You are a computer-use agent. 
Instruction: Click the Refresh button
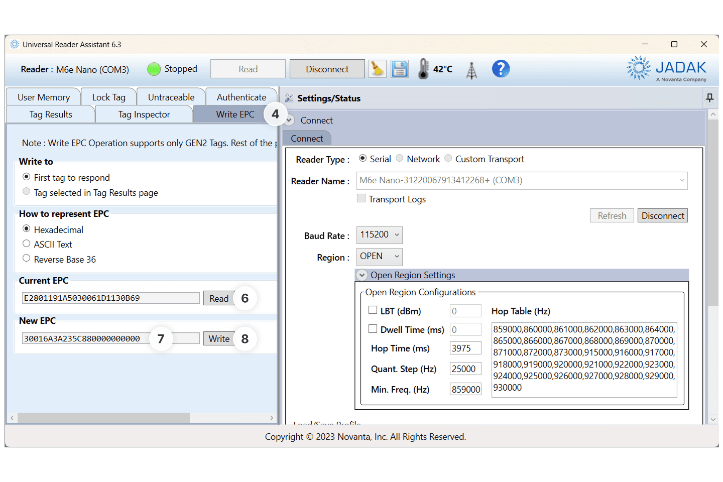click(612, 215)
